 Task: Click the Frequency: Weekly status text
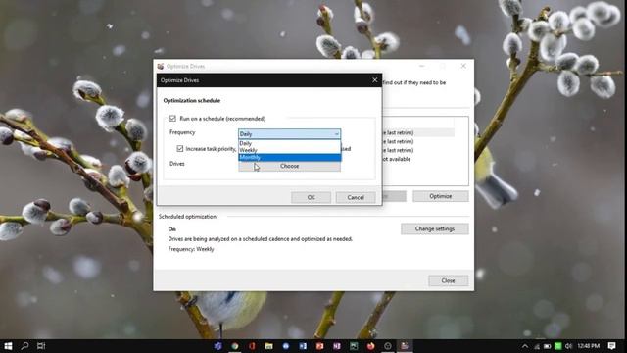(191, 249)
